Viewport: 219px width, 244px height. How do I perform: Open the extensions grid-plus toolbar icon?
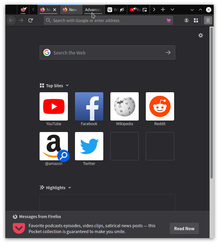[196, 20]
